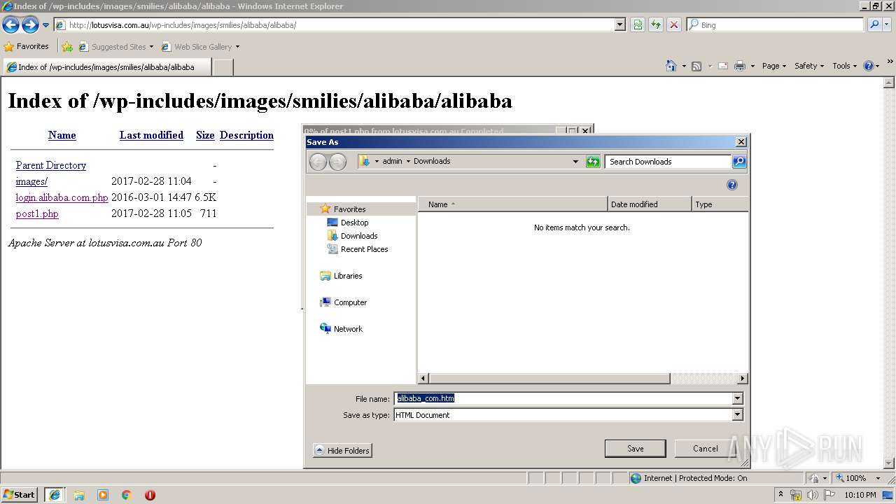Click the RSS Feeds icon
The image size is (896, 504).
pyautogui.click(x=696, y=66)
